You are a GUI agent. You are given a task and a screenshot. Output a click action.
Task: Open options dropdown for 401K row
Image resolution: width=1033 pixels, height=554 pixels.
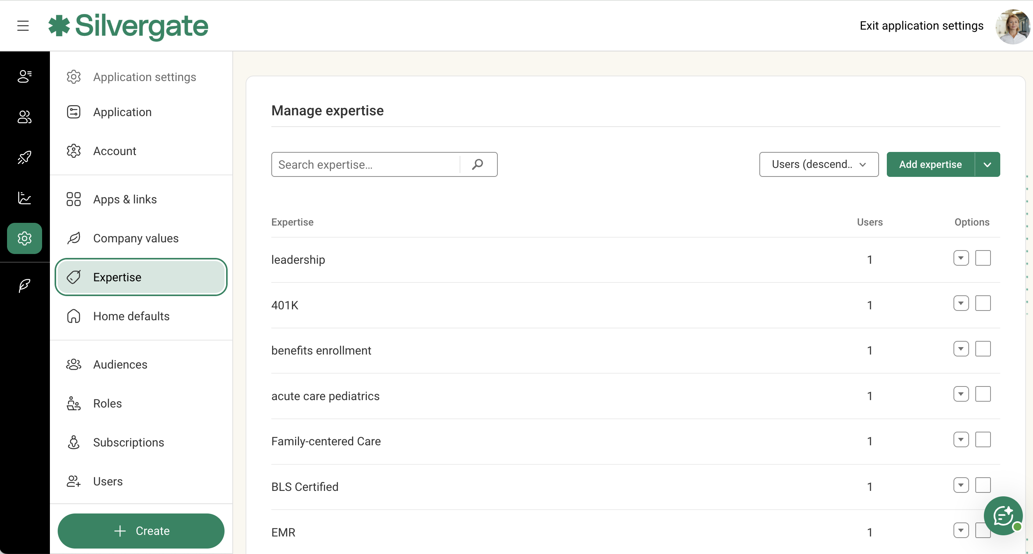pyautogui.click(x=961, y=303)
